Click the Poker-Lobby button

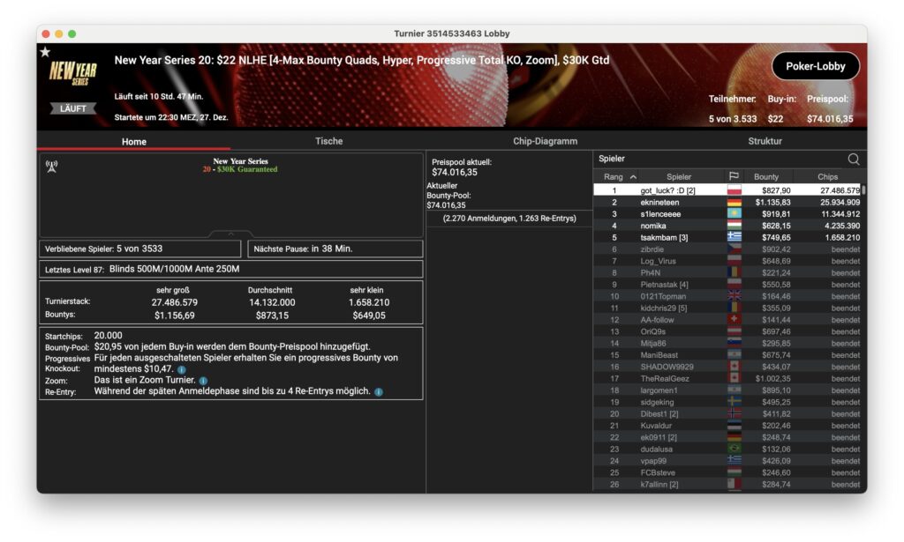pyautogui.click(x=815, y=66)
